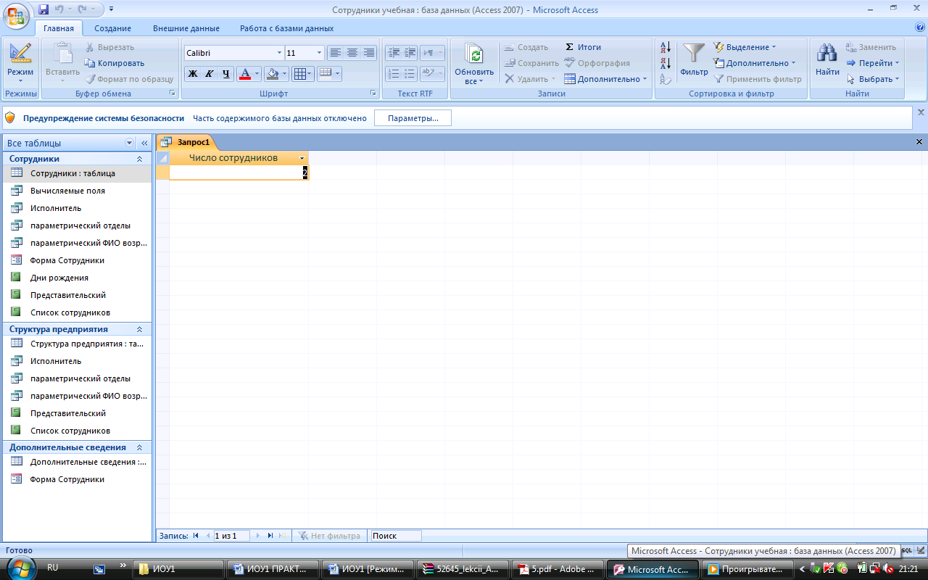Open Число сотрудников column dropdown arrow

[302, 158]
